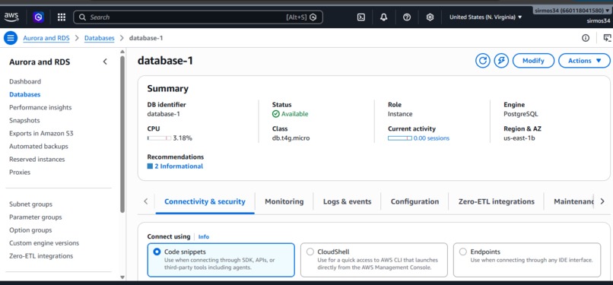Open the notifications bell
The width and height of the screenshot is (613, 285).
click(384, 17)
